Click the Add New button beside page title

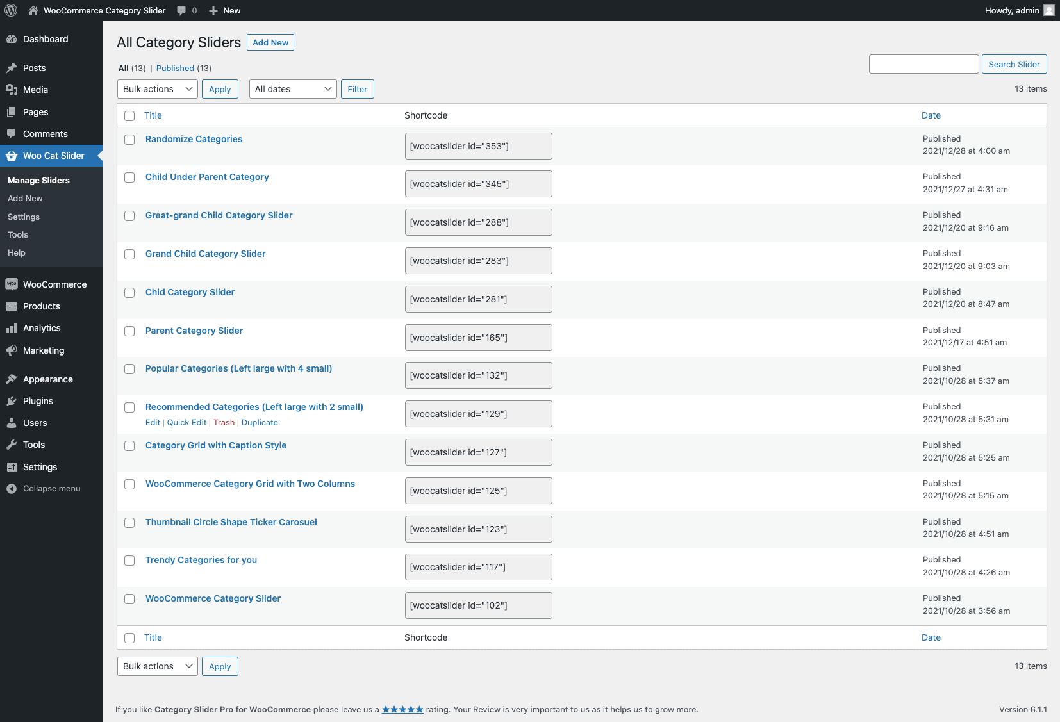click(x=270, y=42)
